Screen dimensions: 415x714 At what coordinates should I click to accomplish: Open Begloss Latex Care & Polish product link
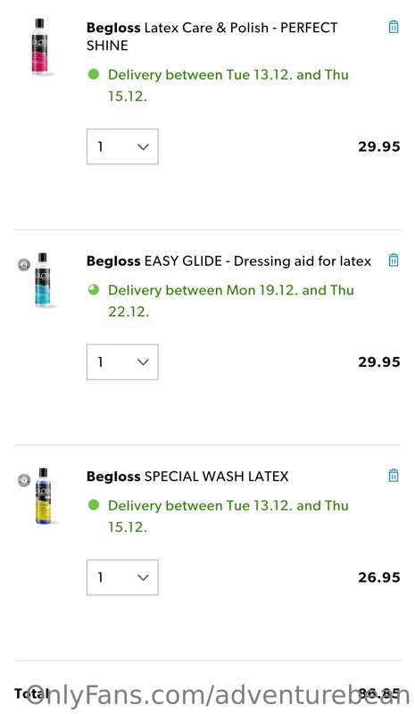click(212, 37)
